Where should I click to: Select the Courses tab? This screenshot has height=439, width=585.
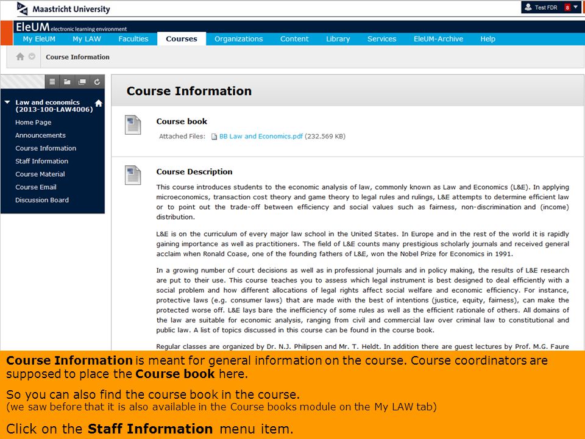coord(182,39)
